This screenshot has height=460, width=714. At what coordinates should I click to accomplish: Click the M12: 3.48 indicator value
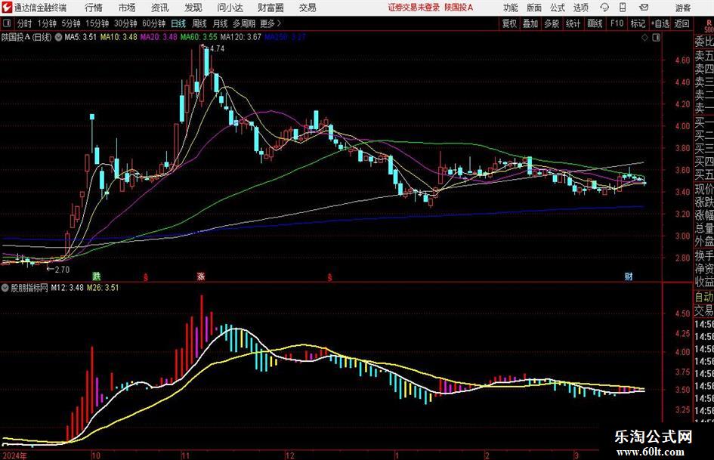tap(67, 288)
